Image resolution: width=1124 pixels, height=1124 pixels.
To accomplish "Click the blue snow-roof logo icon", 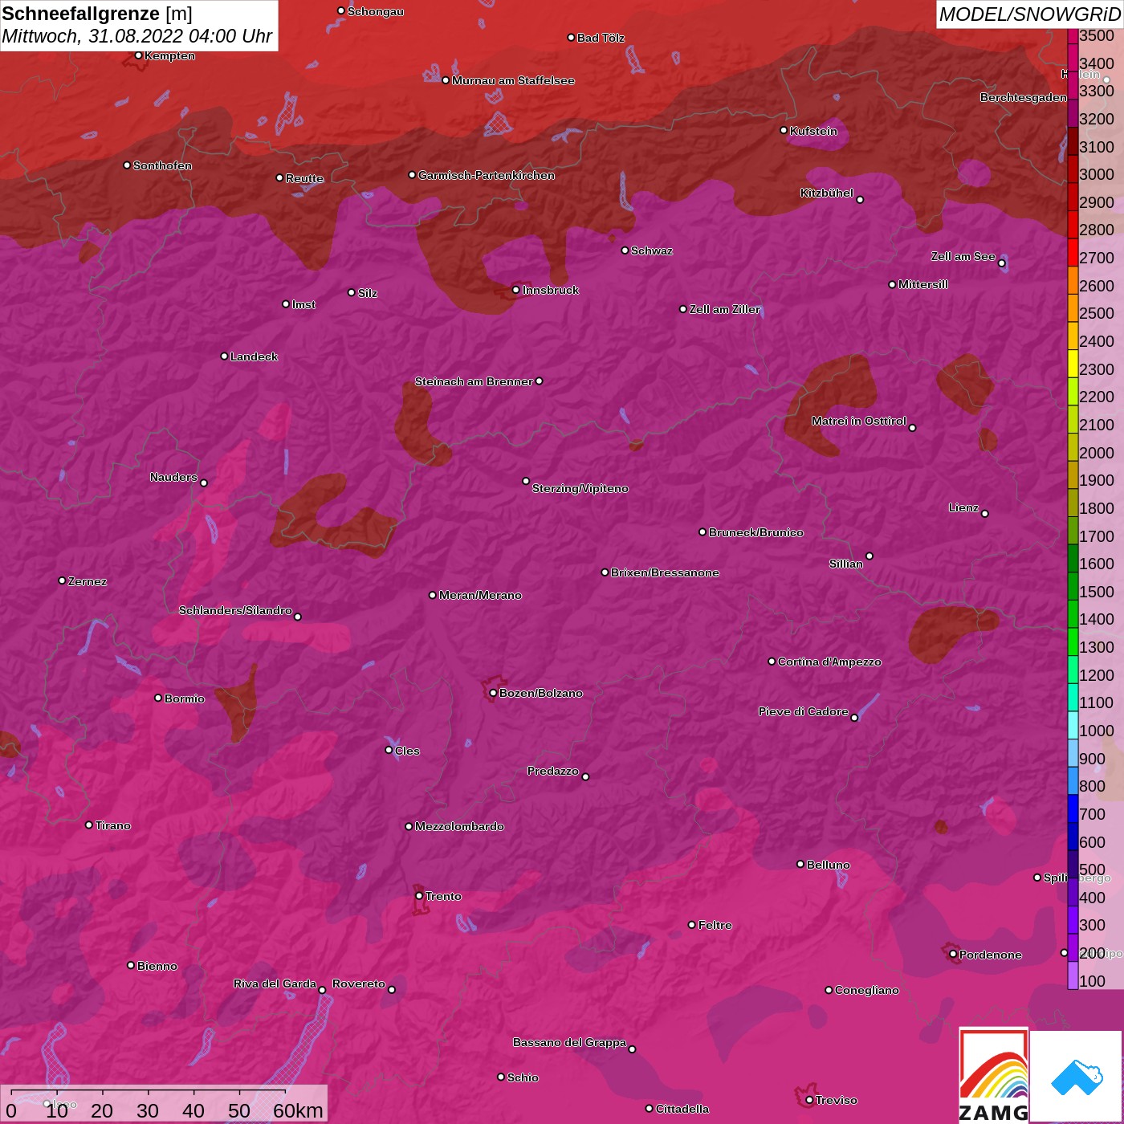I will point(1077,1077).
